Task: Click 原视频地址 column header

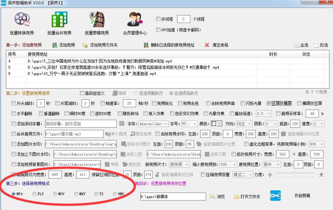Action: (x=141, y=54)
